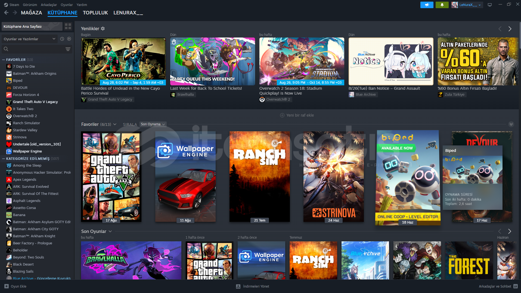521x293 pixels.
Task: Open advanced filter settings icon
Action: (68, 49)
